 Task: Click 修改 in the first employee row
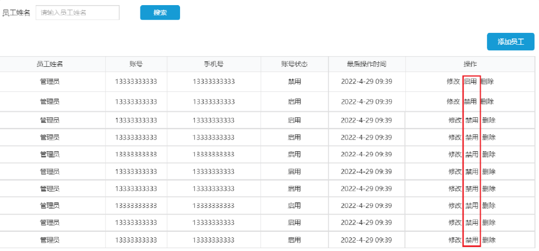[453, 82]
